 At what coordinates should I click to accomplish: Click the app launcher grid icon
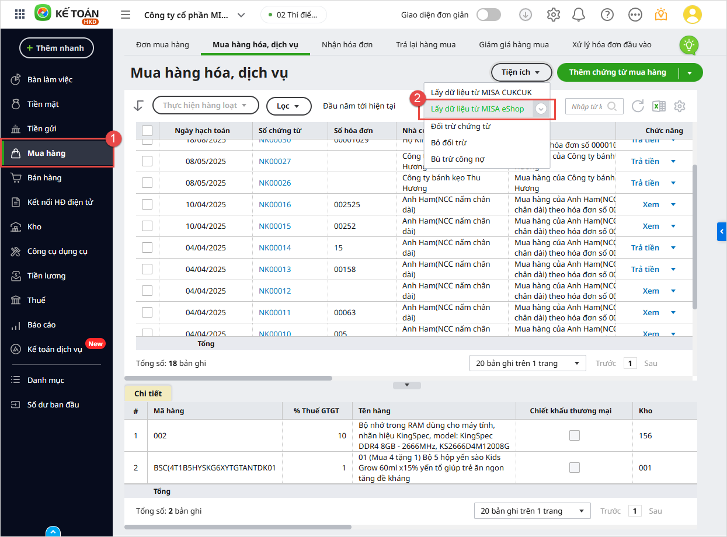19,15
